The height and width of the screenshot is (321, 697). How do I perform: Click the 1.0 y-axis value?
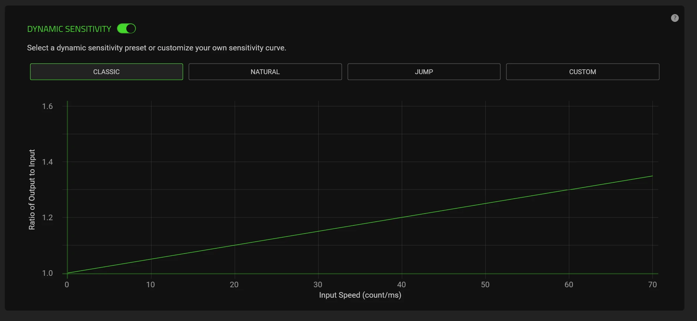[48, 273]
